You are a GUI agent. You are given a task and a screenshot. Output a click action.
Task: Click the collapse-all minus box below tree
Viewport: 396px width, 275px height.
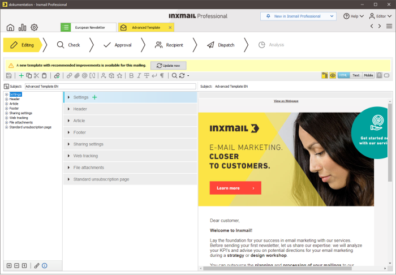click(16, 265)
